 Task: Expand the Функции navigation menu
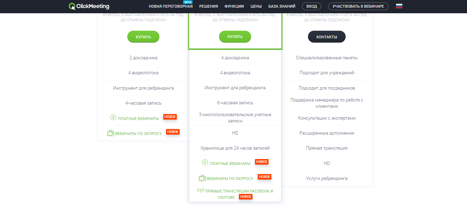coord(234,7)
